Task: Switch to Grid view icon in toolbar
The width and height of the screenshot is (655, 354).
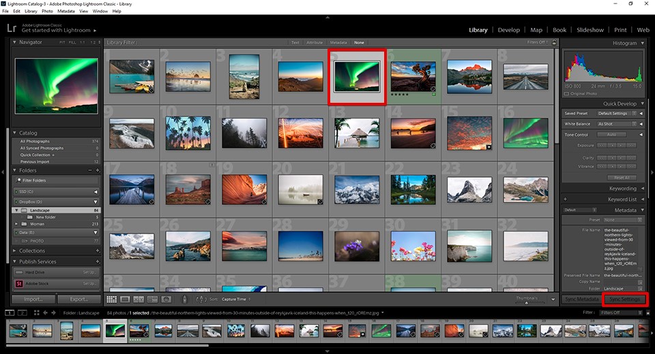Action: click(111, 300)
